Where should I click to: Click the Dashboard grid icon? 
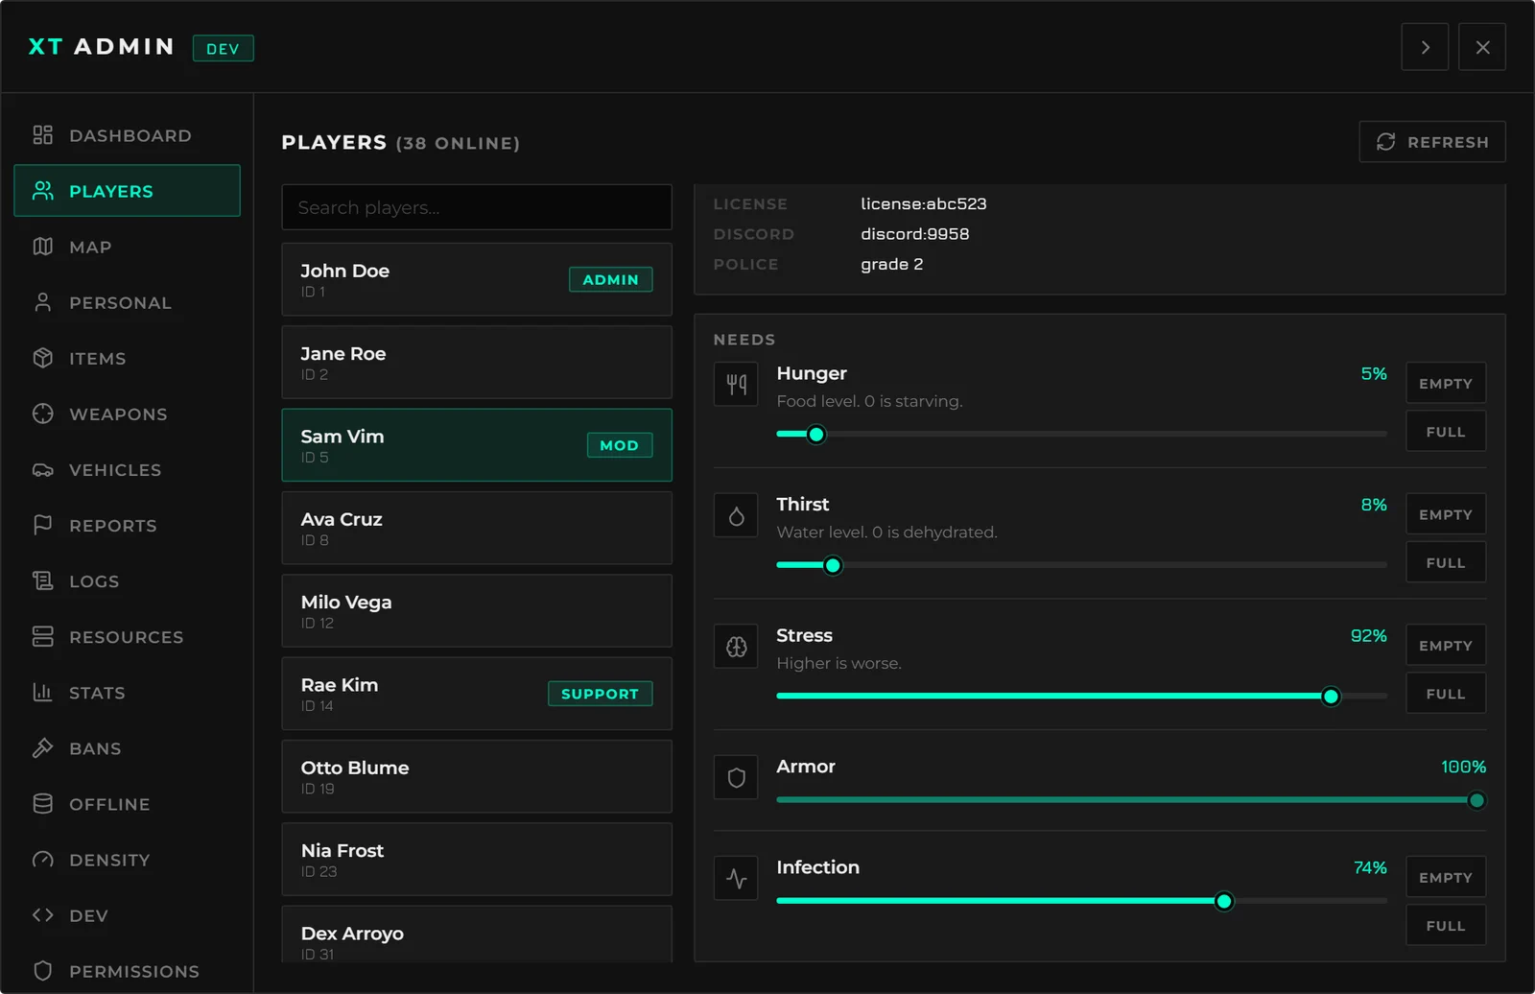click(x=42, y=135)
